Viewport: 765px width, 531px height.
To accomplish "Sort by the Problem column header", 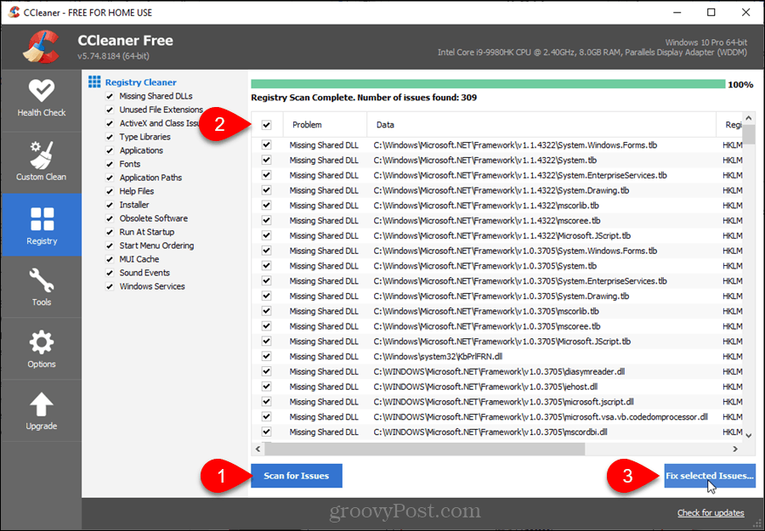I will (325, 125).
